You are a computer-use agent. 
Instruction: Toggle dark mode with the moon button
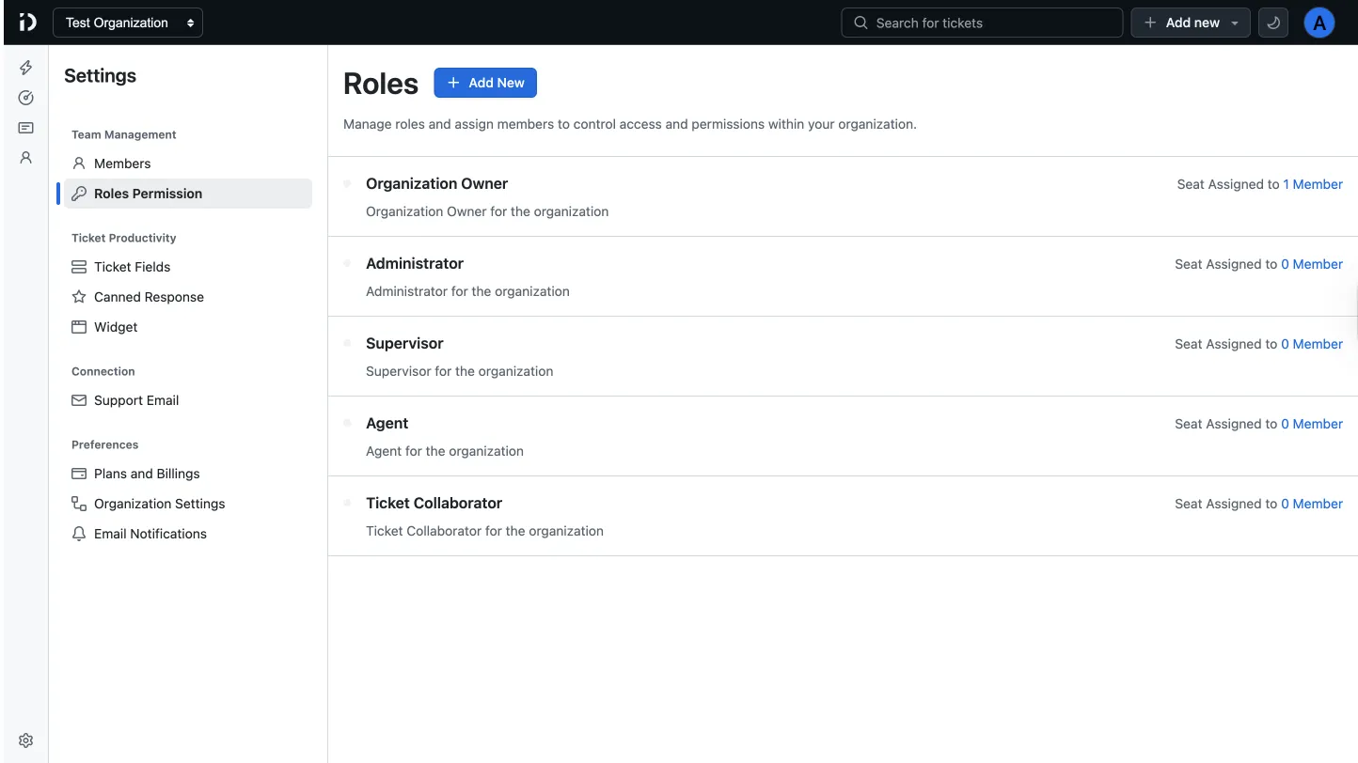click(1272, 22)
